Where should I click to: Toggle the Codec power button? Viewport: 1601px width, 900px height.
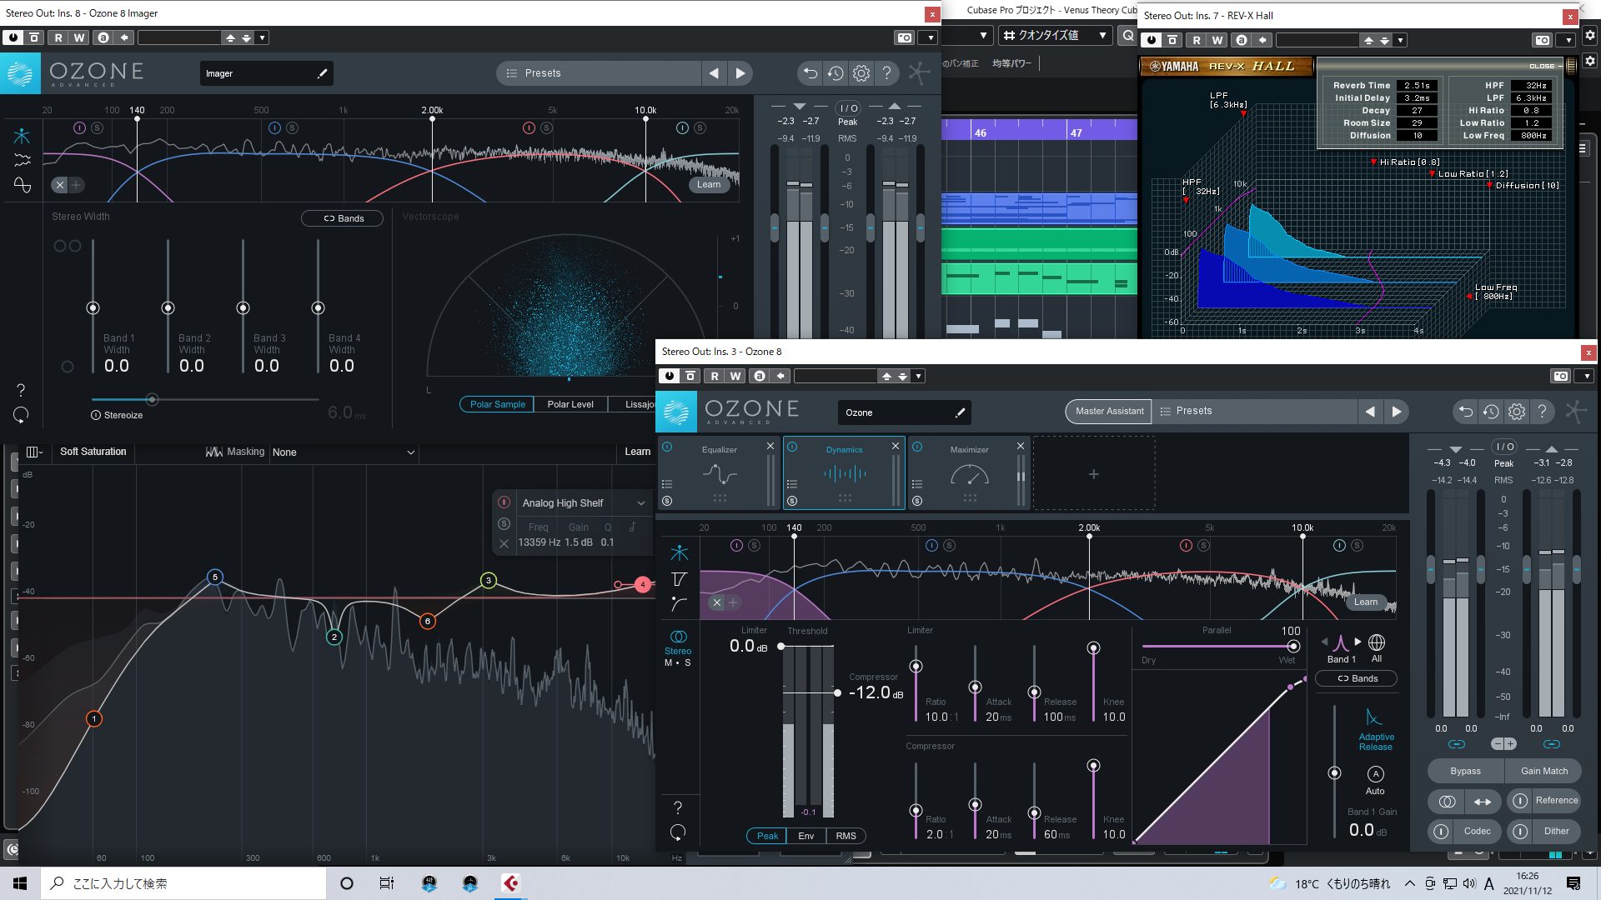(x=1442, y=831)
